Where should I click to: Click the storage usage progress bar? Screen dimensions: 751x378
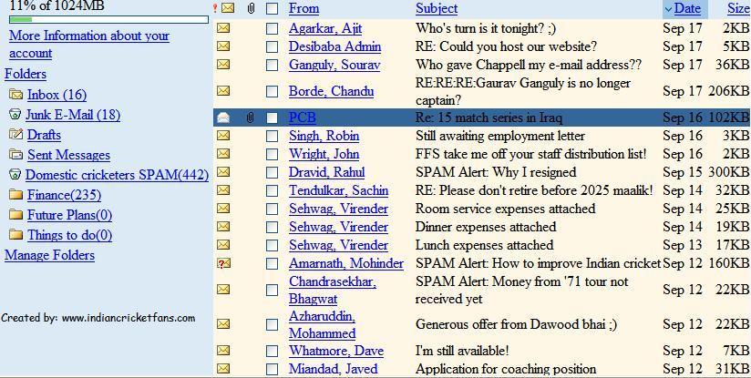(x=108, y=19)
